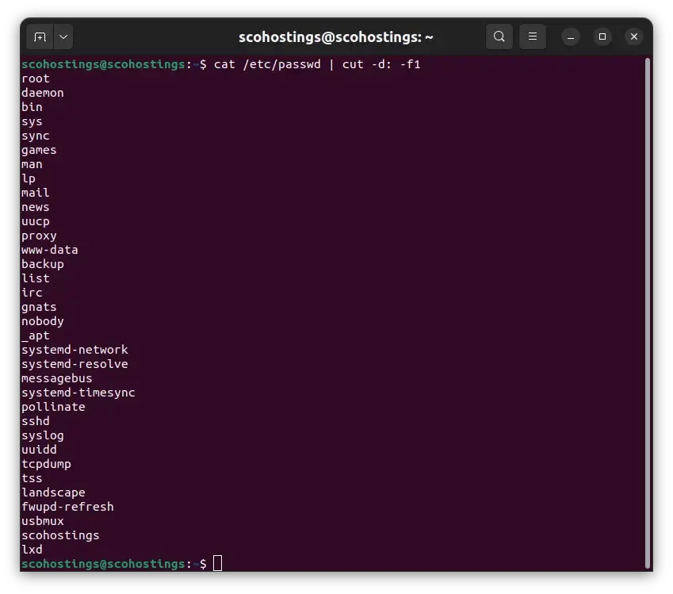Click the fwupd-refresh line
Viewport: 673px width, 594px height.
click(67, 507)
